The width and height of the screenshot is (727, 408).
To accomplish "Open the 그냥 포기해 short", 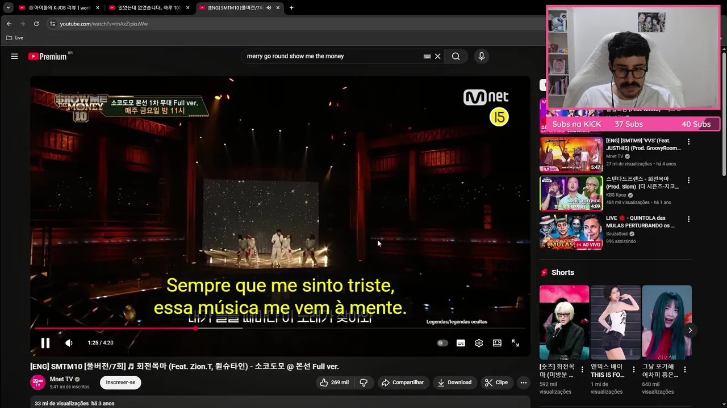I will pyautogui.click(x=667, y=322).
